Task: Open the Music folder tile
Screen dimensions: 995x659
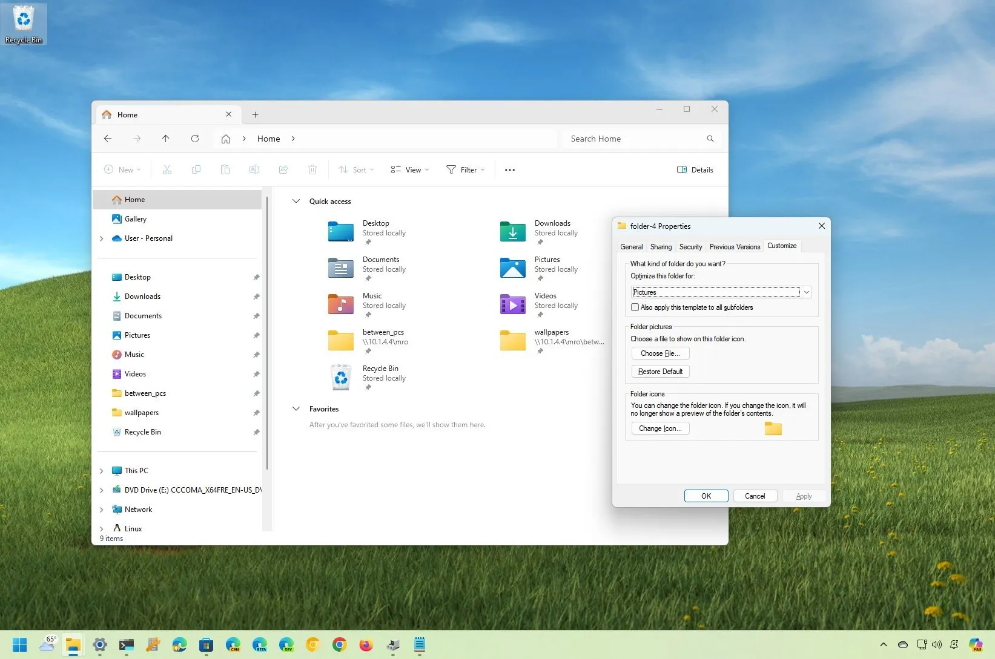Action: tap(367, 305)
